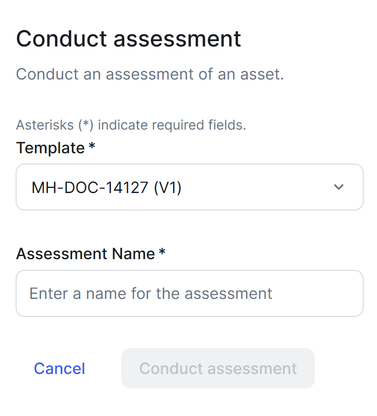This screenshot has height=416, width=377.
Task: Cancel the assessment creation dialog
Action: 59,368
